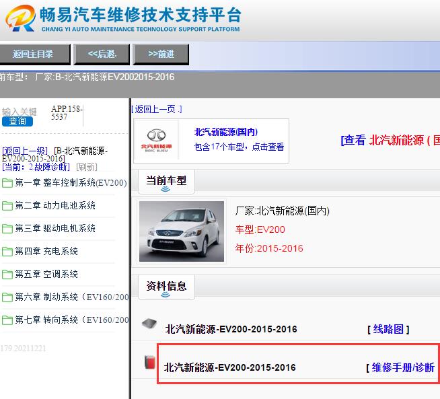
Task: Open folder icon for 第五章 空调系统
Action: pos(7,274)
